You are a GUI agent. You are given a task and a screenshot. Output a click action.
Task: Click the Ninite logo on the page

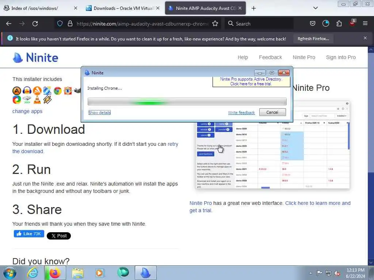point(35,58)
